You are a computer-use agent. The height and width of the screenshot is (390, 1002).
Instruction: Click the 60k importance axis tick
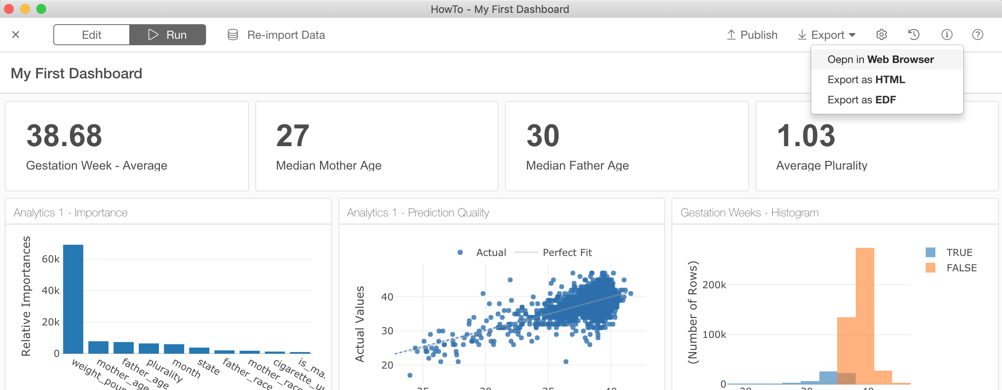tap(51, 259)
